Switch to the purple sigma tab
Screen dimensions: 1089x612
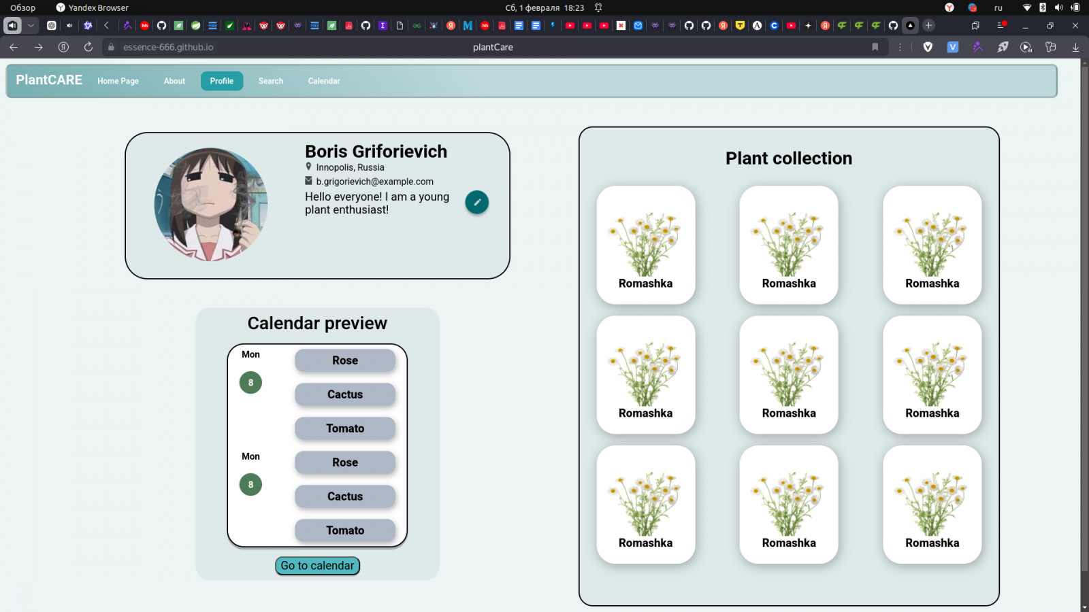(x=383, y=25)
